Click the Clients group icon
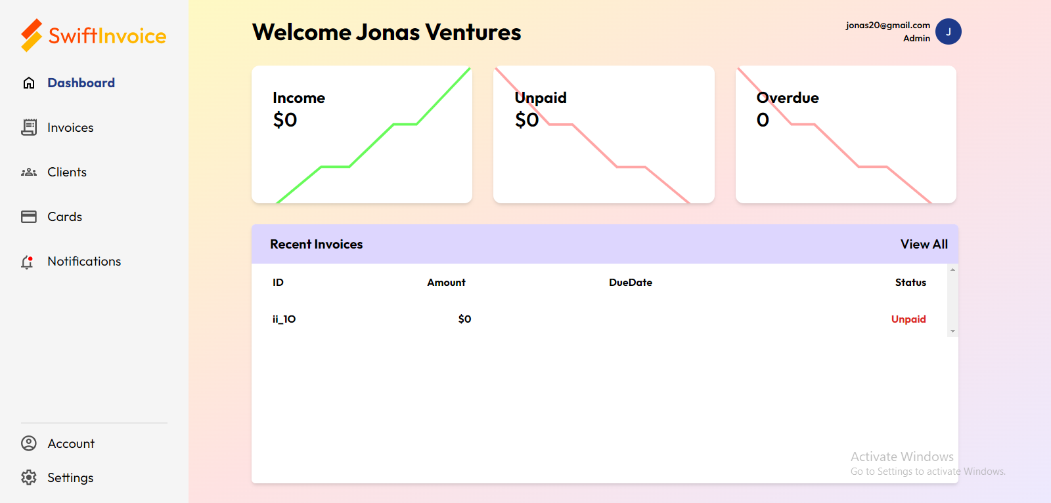 pos(29,172)
